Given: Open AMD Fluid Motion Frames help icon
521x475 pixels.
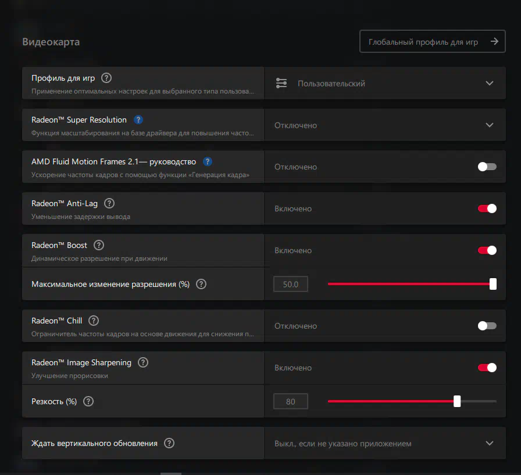Looking at the screenshot, I should tap(208, 161).
